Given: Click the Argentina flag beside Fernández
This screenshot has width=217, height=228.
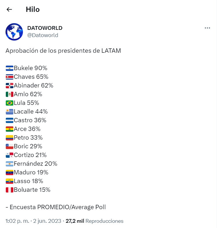Looking at the screenshot, I should point(10,164).
